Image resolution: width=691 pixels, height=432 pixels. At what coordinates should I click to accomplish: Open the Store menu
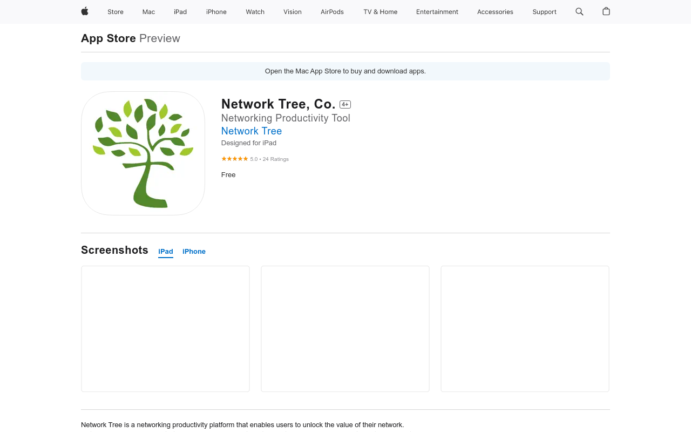tap(116, 12)
